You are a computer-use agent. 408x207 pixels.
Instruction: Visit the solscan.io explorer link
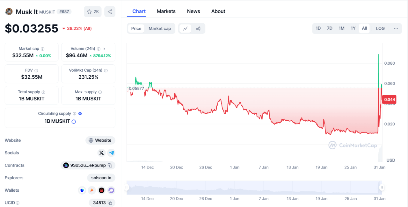pyautogui.click(x=101, y=178)
